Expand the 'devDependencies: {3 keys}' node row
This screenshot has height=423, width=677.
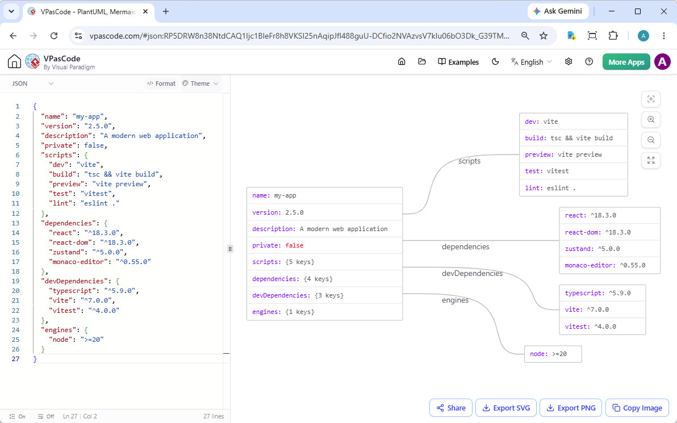click(325, 295)
